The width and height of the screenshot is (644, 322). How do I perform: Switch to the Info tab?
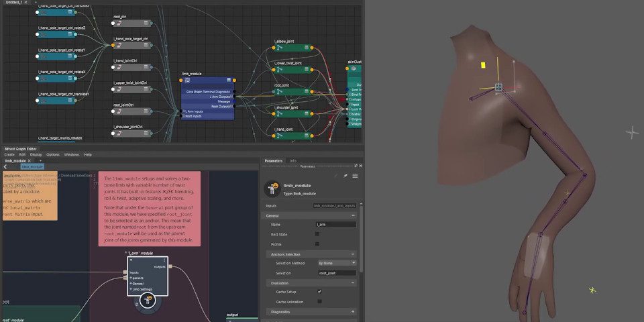[x=293, y=161]
